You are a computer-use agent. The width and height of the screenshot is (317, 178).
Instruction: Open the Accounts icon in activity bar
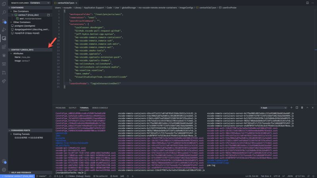coord(4,161)
